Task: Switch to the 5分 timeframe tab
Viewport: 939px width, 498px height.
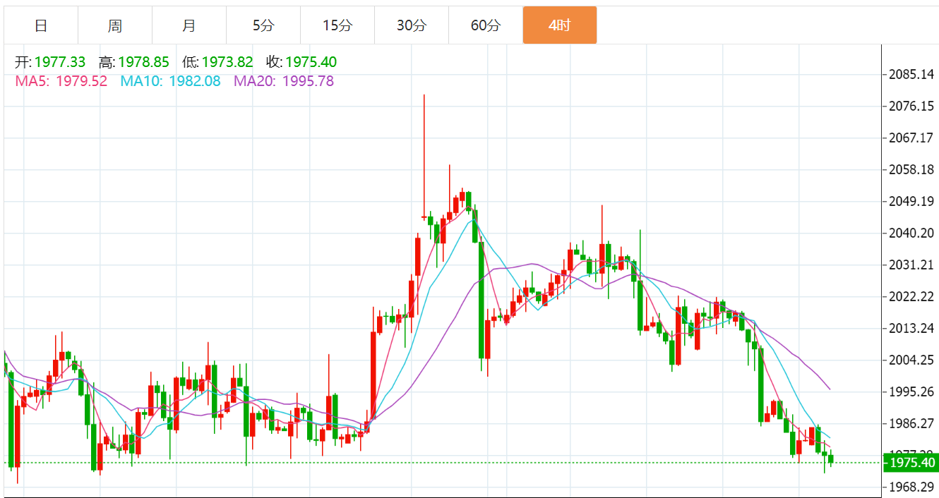Action: [x=263, y=25]
